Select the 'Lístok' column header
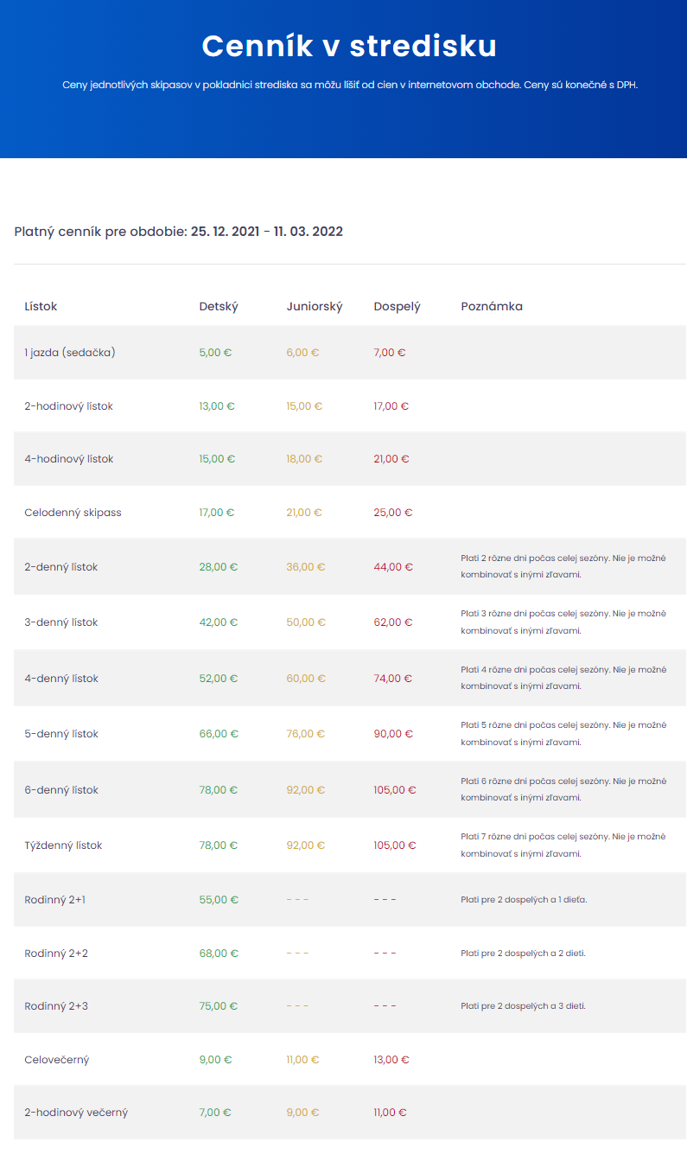 [x=41, y=306]
